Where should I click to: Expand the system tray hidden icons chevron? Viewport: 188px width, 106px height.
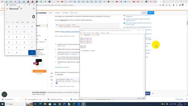(x=160, y=104)
